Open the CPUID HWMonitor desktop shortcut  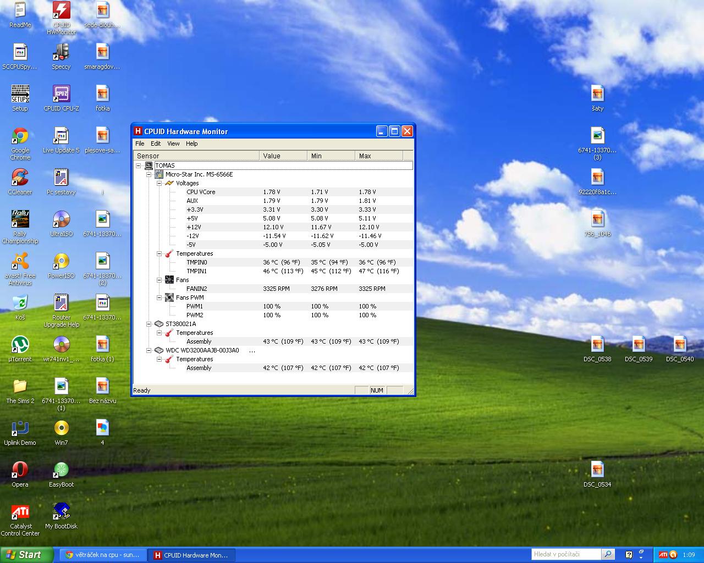pos(61,18)
